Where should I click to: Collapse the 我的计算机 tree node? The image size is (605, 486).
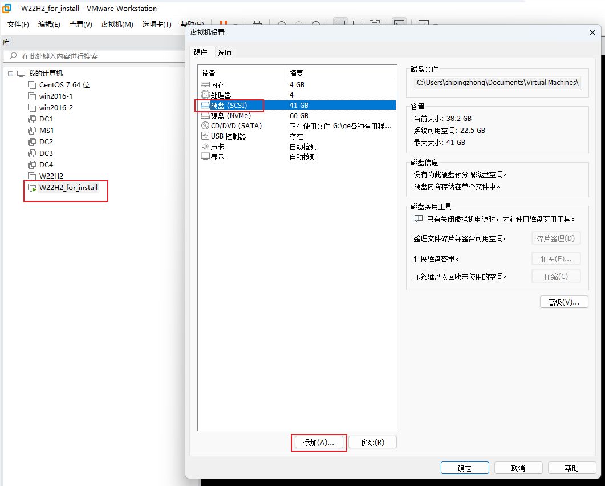(10, 74)
